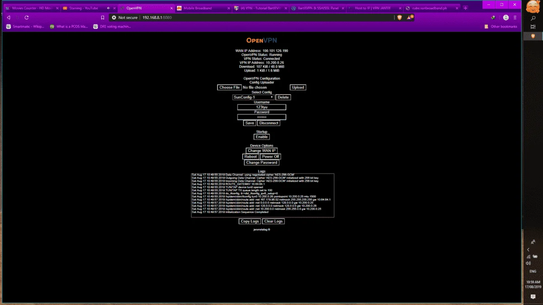This screenshot has height=305, width=543.
Task: Click the ENG language indicator
Action: (533, 272)
